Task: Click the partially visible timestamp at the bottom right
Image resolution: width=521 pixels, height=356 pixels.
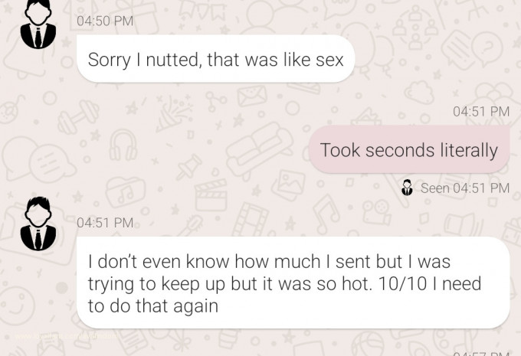Action: click(480, 353)
